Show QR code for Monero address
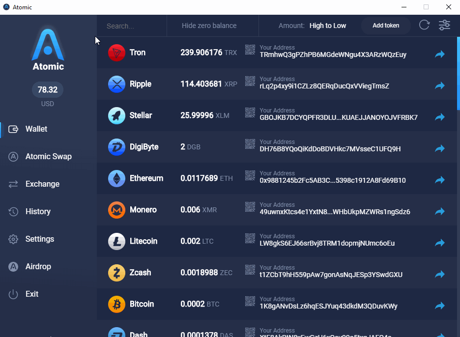This screenshot has width=460, height=337. (x=250, y=207)
